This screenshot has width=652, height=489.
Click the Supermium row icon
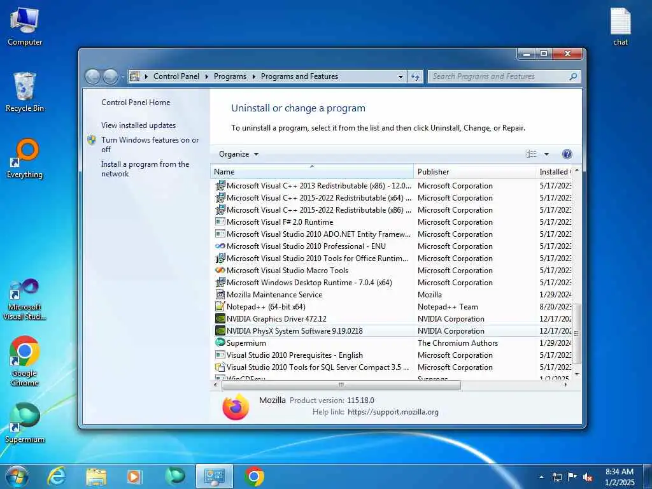pos(220,343)
